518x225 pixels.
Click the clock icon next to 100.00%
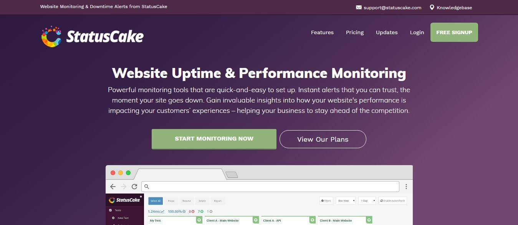184,212
